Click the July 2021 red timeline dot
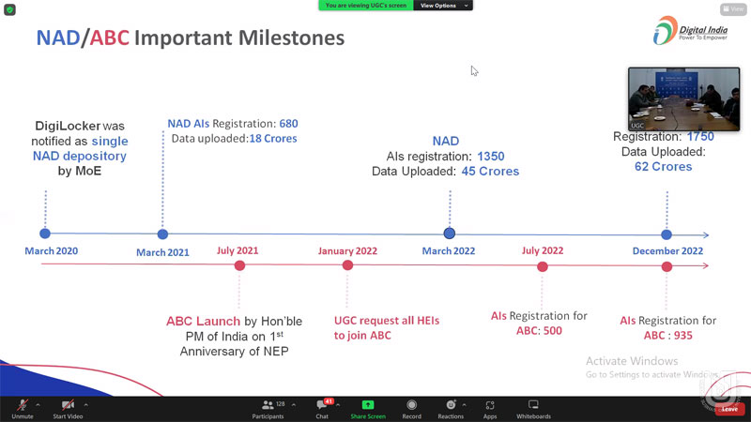The image size is (751, 422). coord(239,265)
